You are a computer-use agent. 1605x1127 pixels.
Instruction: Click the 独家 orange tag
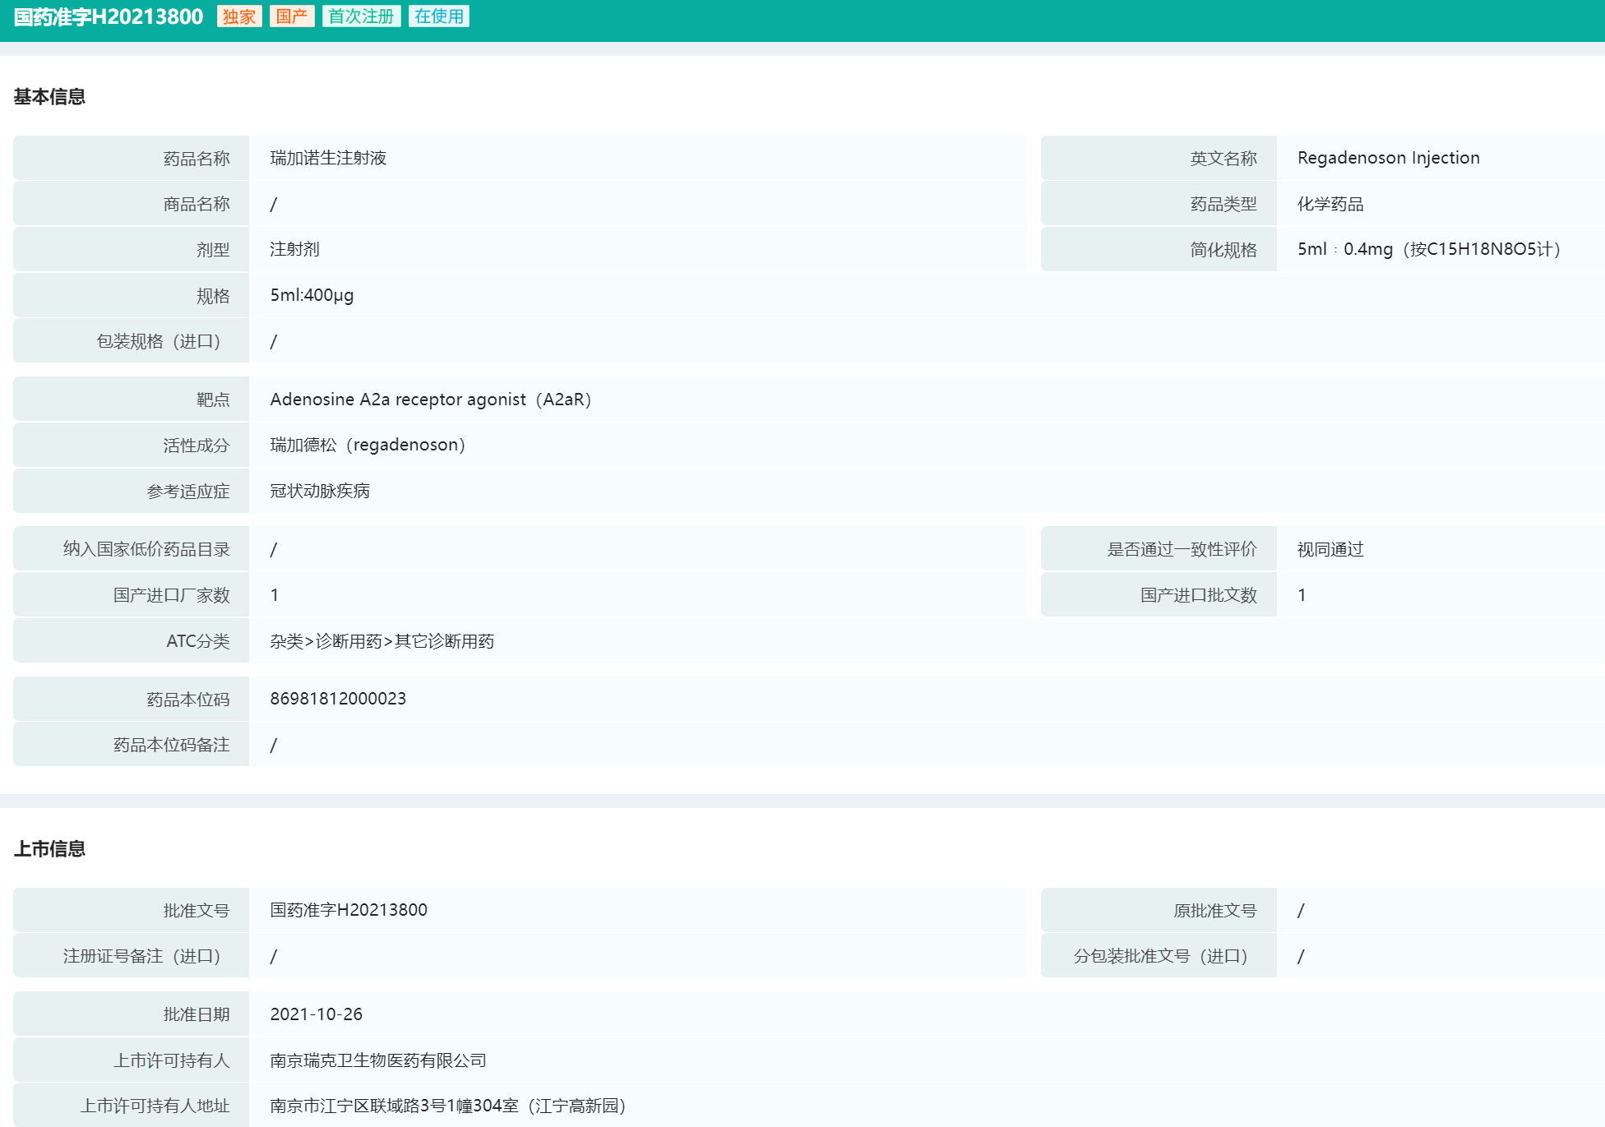click(239, 16)
